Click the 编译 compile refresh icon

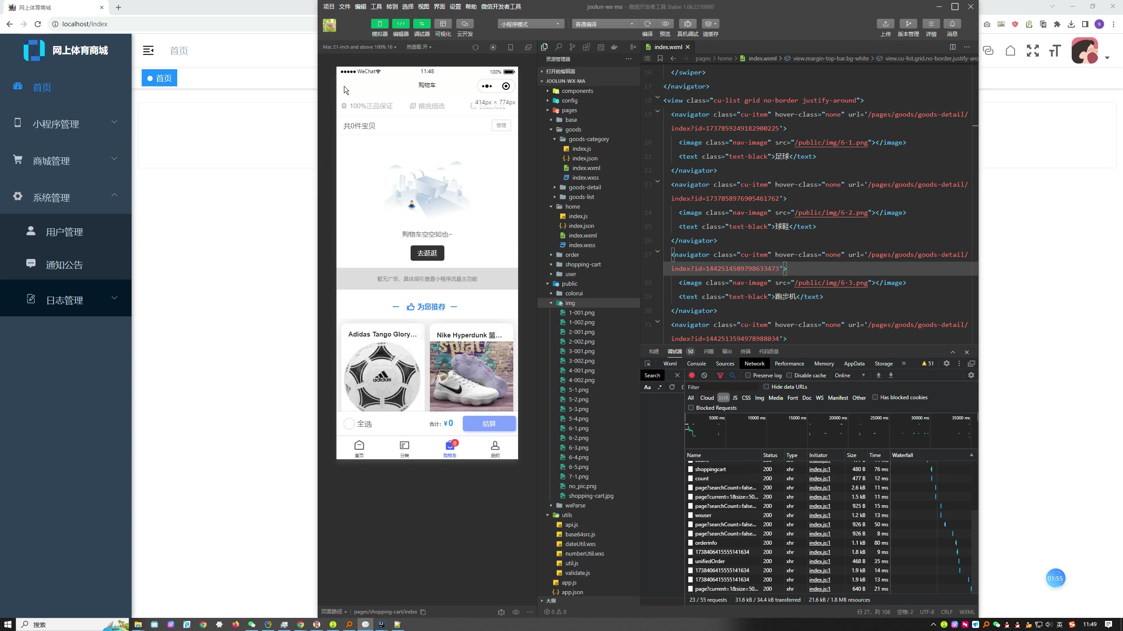click(x=647, y=24)
